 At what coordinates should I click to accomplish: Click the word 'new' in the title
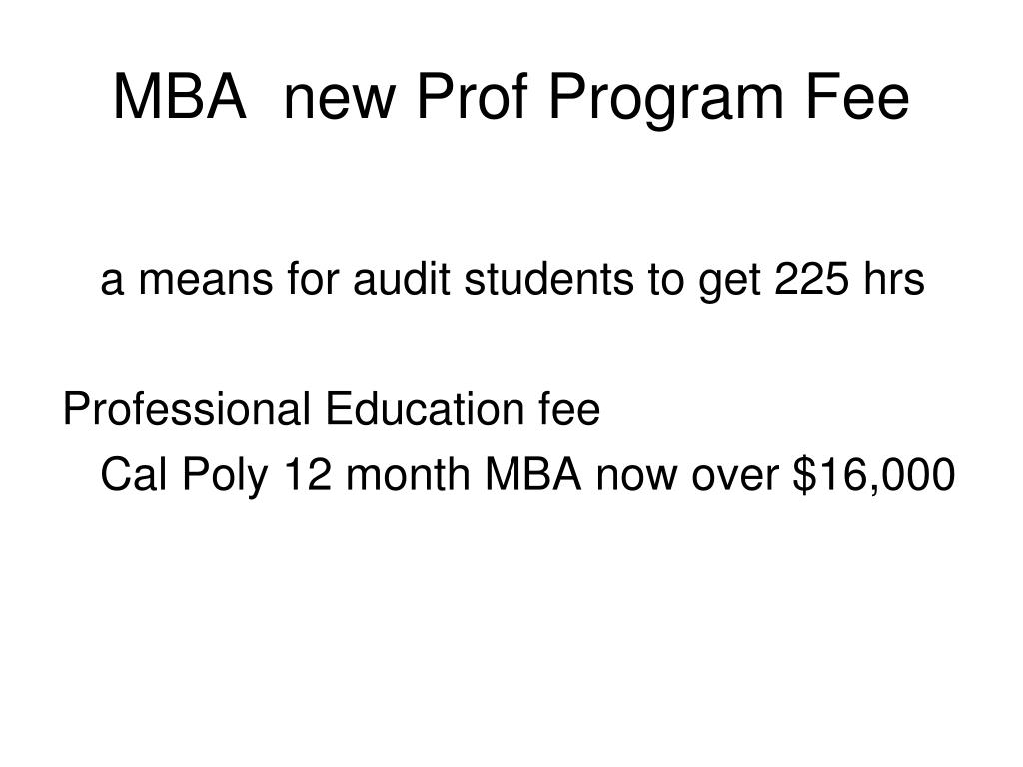(x=340, y=103)
